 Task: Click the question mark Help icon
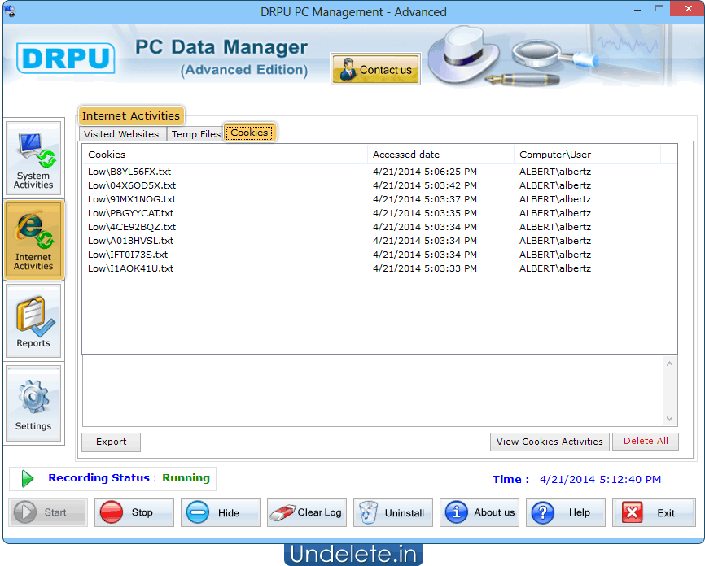point(543,512)
